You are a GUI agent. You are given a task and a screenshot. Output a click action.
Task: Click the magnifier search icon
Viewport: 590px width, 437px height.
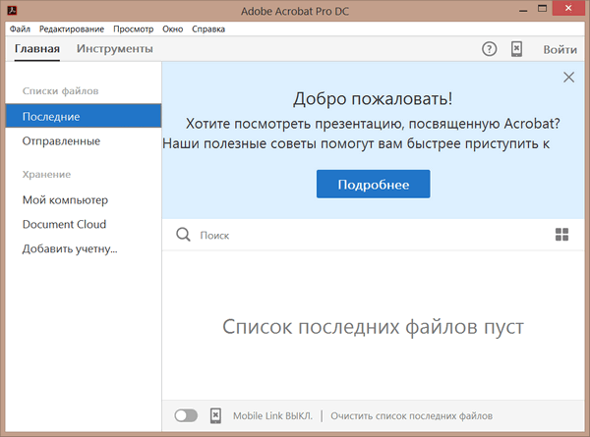[x=183, y=235]
